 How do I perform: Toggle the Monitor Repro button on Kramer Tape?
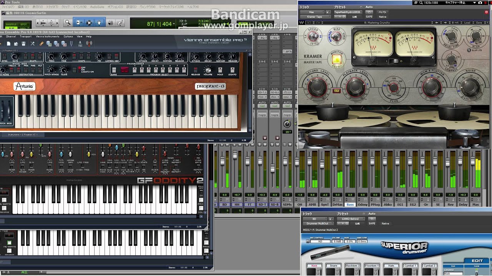point(337,59)
